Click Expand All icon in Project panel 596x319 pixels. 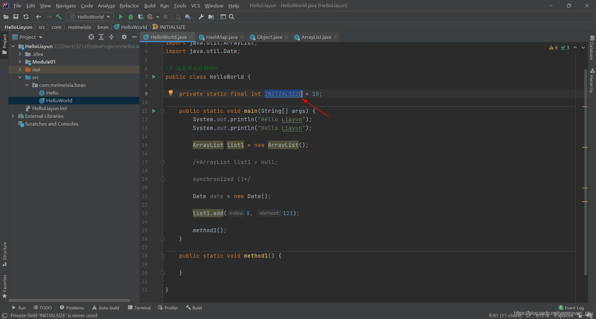coord(101,37)
